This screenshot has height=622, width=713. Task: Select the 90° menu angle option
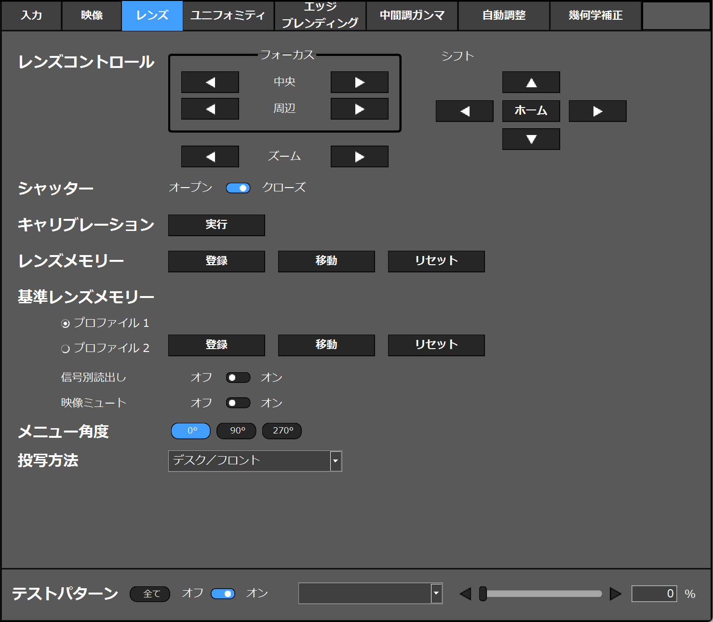coord(236,431)
